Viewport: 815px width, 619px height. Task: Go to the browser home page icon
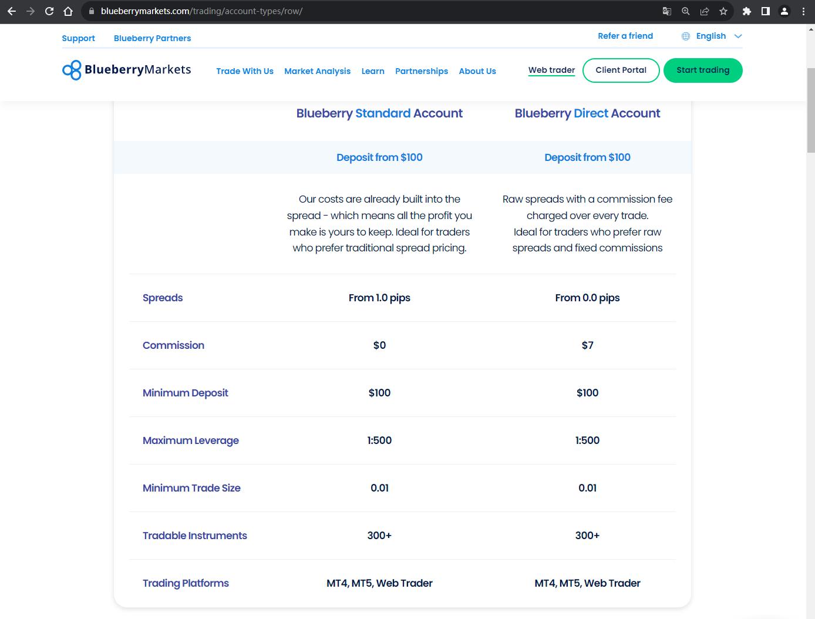[68, 11]
